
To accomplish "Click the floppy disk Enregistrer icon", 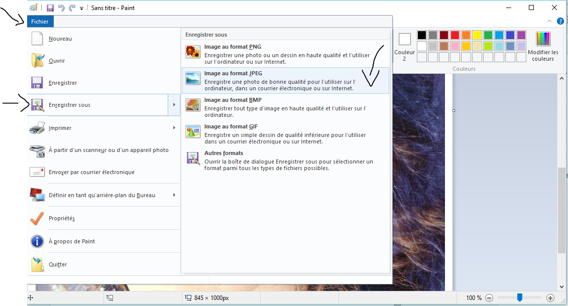I will coord(37,83).
